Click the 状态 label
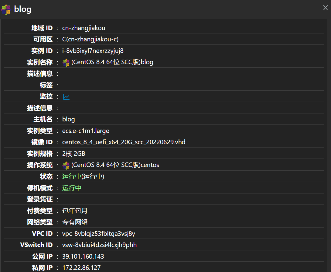Screen dimensions: 331x272 click(x=46, y=176)
